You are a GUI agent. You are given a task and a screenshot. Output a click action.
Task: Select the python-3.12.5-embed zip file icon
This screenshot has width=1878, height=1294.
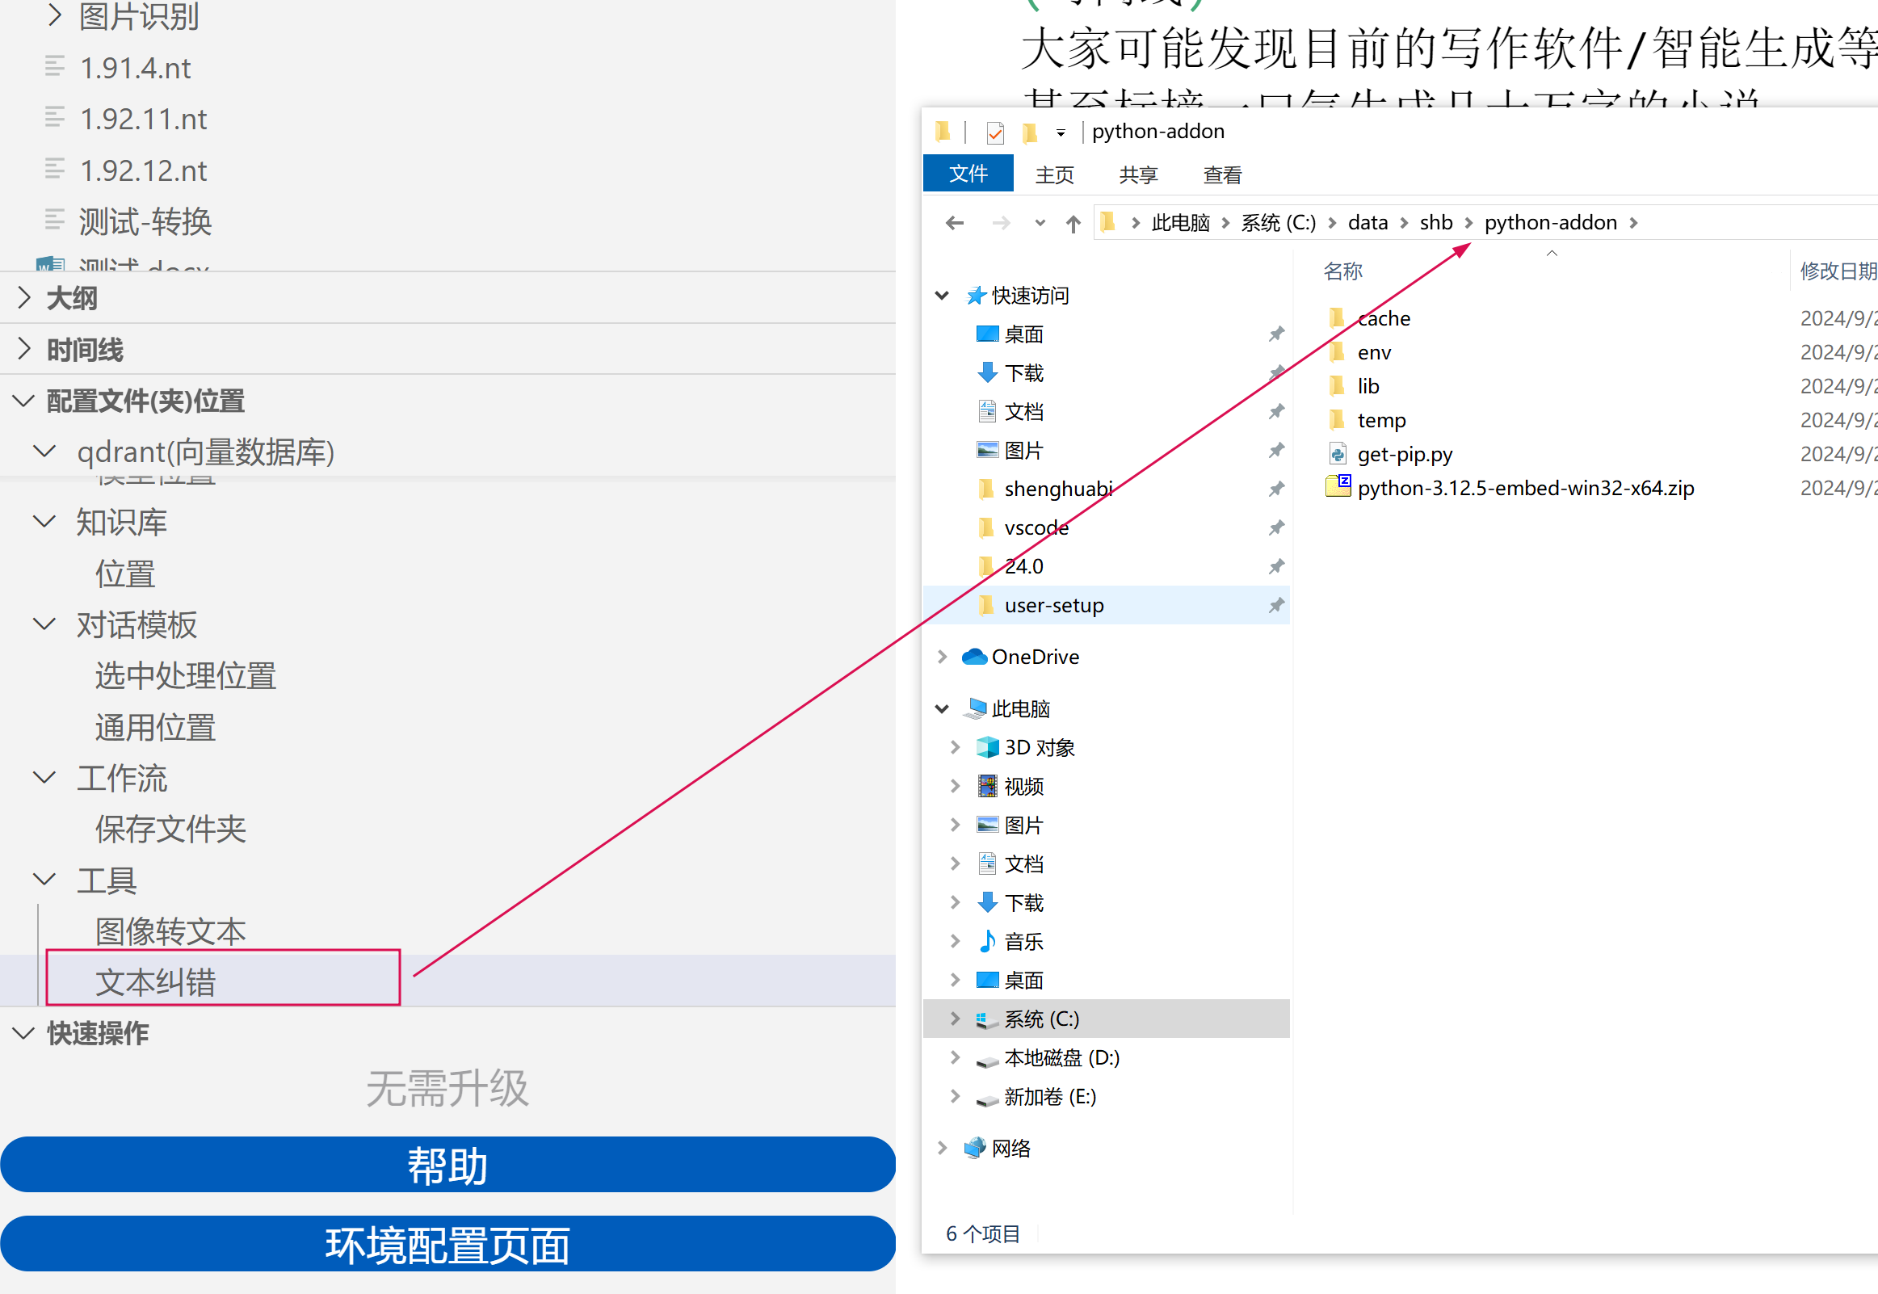(x=1338, y=486)
